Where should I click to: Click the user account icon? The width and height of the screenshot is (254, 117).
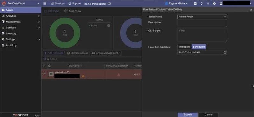221,3
